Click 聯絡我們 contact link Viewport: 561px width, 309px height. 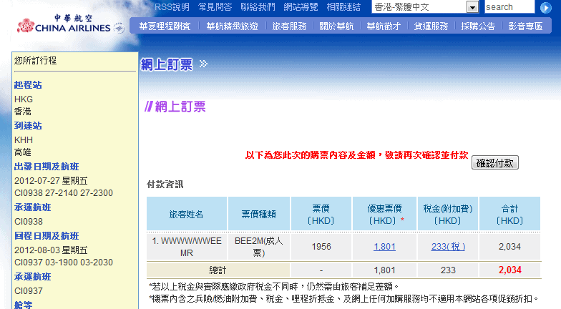(258, 7)
